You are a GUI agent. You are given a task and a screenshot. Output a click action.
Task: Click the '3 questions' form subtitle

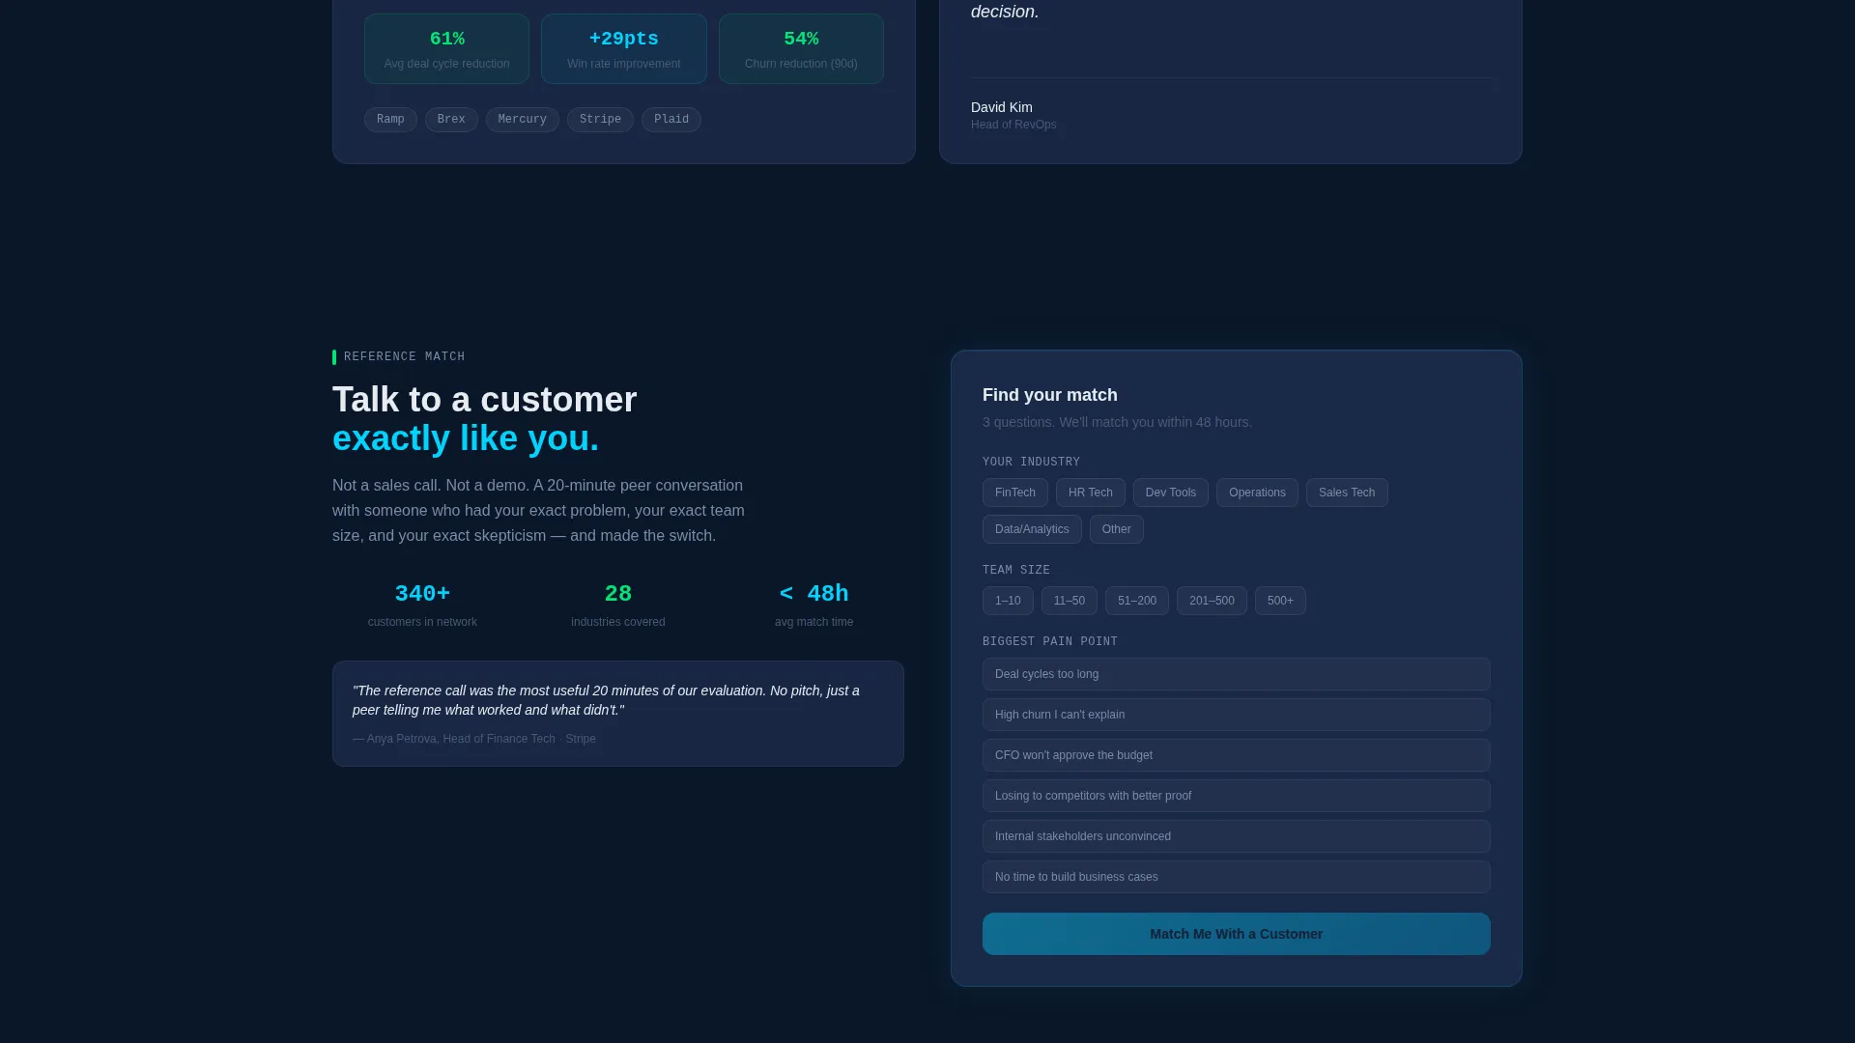tap(1117, 422)
